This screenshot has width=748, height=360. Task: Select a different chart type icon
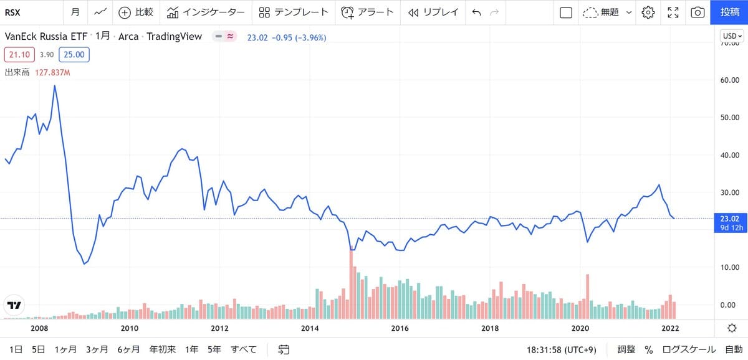[100, 11]
